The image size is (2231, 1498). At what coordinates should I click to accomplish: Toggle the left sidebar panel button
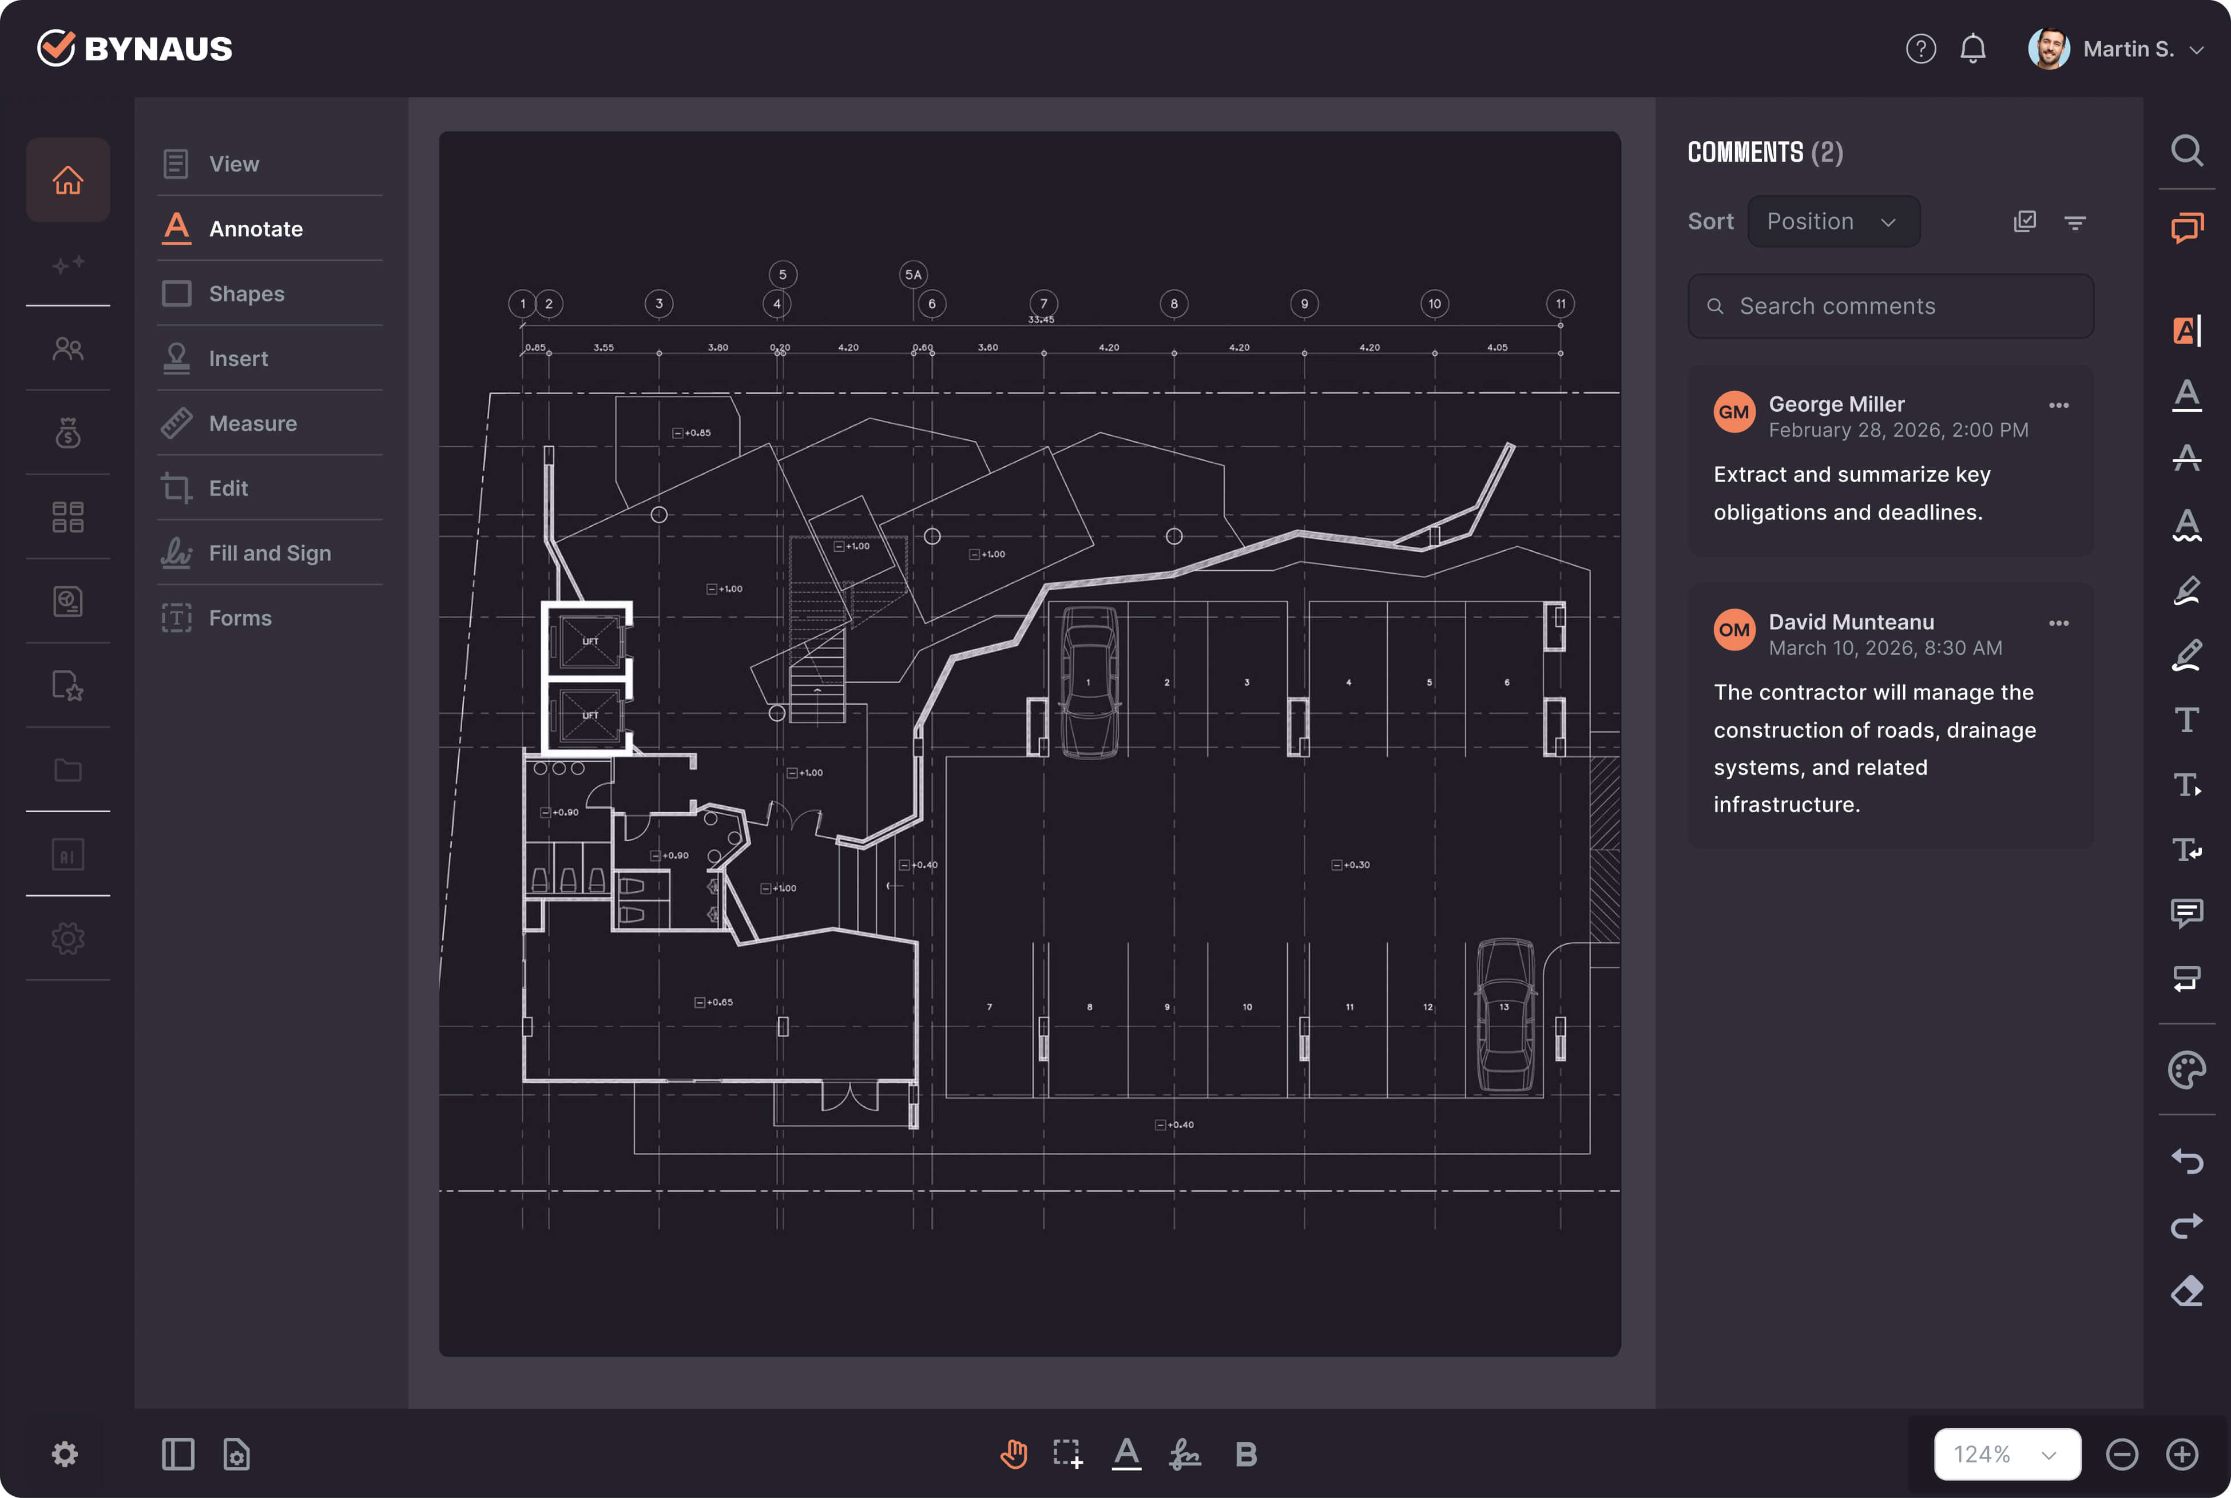178,1454
